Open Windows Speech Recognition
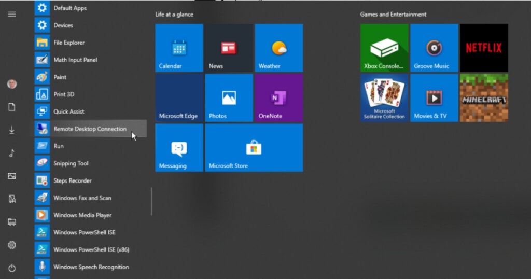 point(90,267)
